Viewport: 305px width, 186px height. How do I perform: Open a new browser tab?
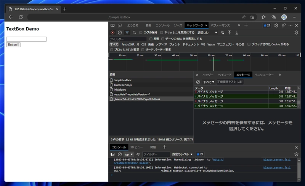[65, 9]
